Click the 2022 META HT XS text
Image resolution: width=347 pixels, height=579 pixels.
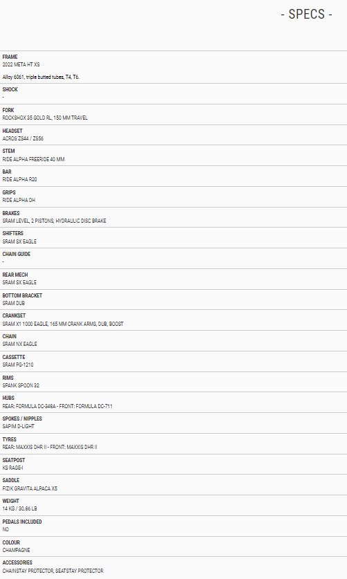click(x=21, y=64)
